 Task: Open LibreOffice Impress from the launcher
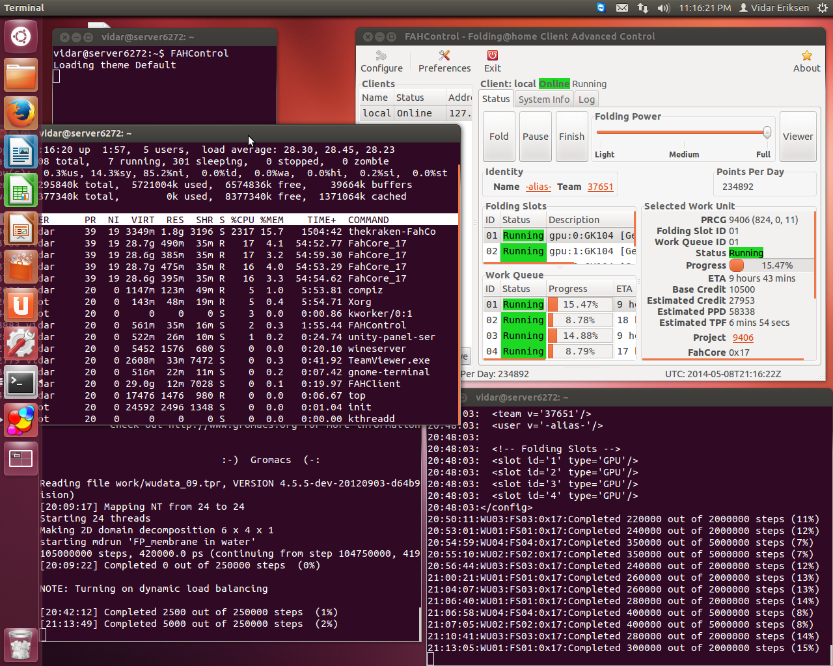point(21,229)
